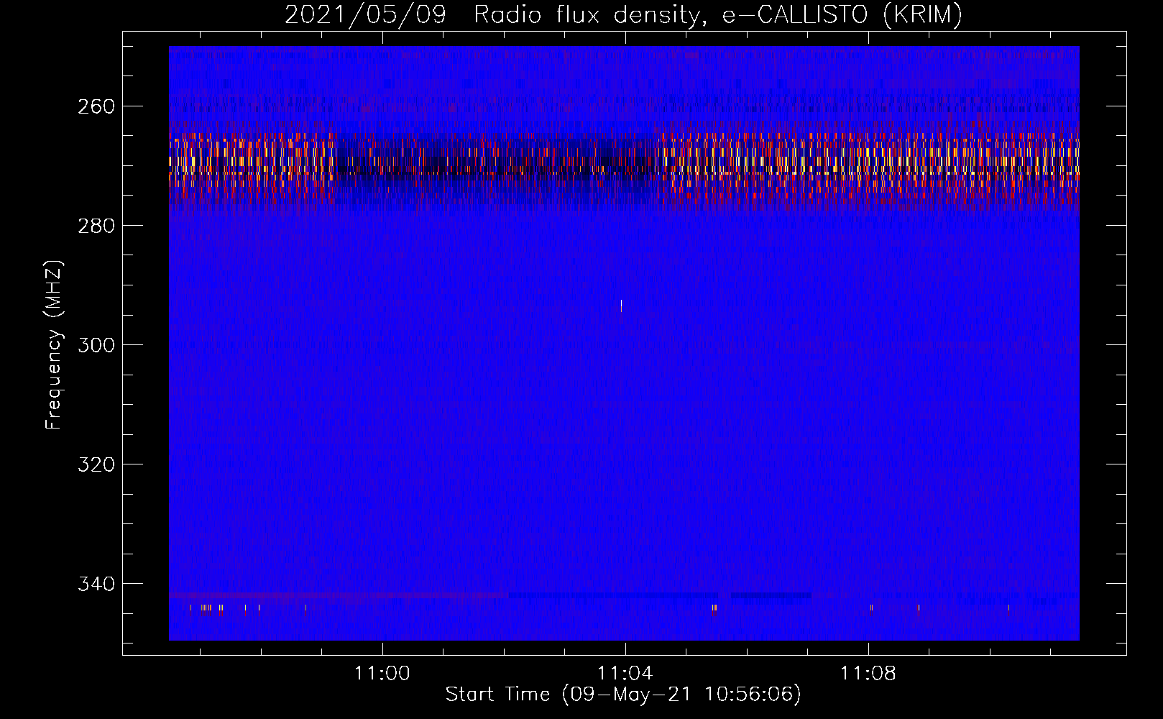This screenshot has width=1163, height=719.
Task: Click the small white spike near 293 MHz
Action: pyautogui.click(x=621, y=306)
